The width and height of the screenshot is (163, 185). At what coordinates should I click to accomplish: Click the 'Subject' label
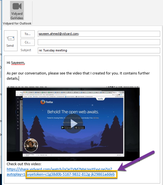[x=26, y=50]
